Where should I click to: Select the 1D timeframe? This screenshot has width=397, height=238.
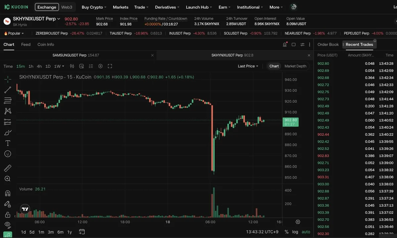[48, 66]
